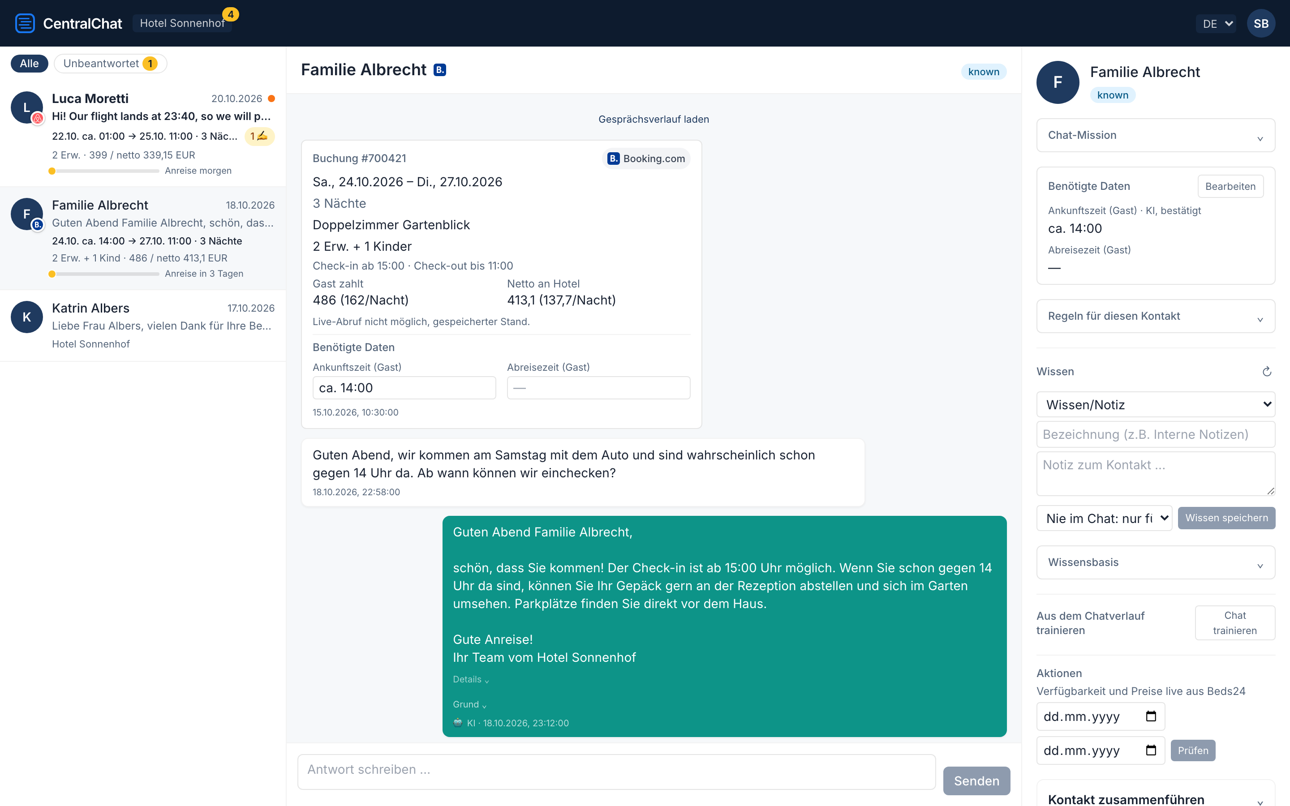Click the notification badge showing 4
Image resolution: width=1290 pixels, height=806 pixels.
[230, 14]
